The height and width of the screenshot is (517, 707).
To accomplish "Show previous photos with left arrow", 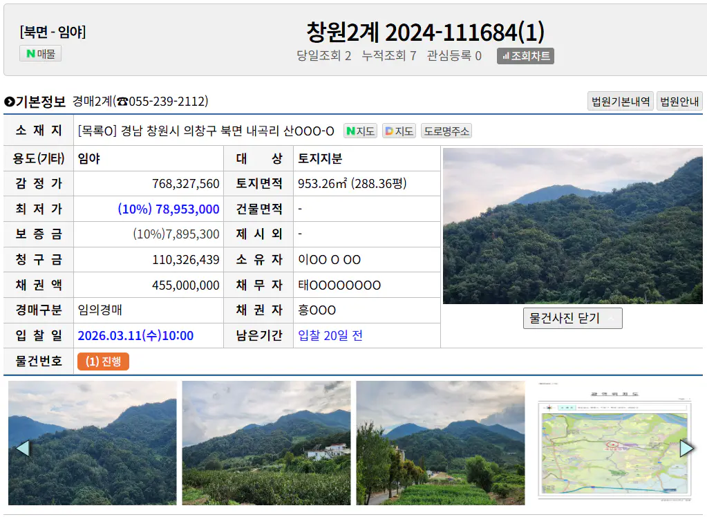I will [x=22, y=448].
